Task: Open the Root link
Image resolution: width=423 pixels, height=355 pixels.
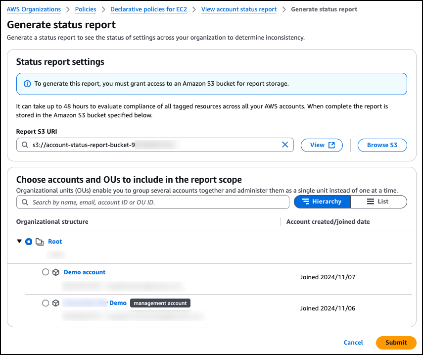Action: [x=55, y=242]
